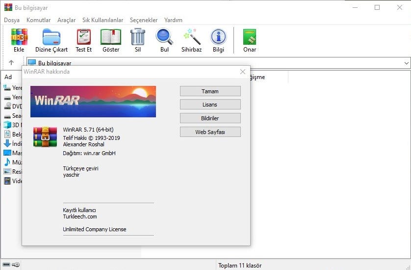Select the Sea drive item in list
This screenshot has width=411, height=270.
(13, 116)
